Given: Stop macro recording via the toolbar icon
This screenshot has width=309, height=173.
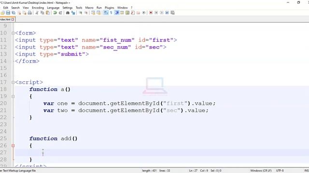Looking at the screenshot, I should pyautogui.click(x=156, y=13).
